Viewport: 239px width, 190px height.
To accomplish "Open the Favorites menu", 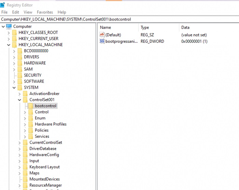I will click(45, 12).
